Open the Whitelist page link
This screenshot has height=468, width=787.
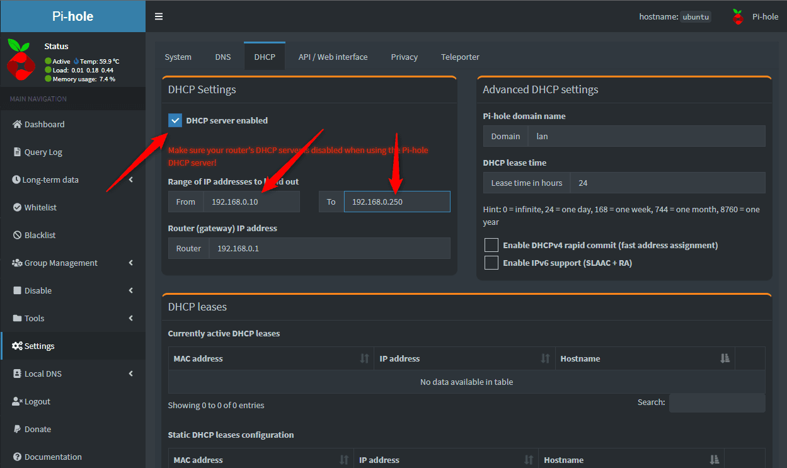pos(73,207)
